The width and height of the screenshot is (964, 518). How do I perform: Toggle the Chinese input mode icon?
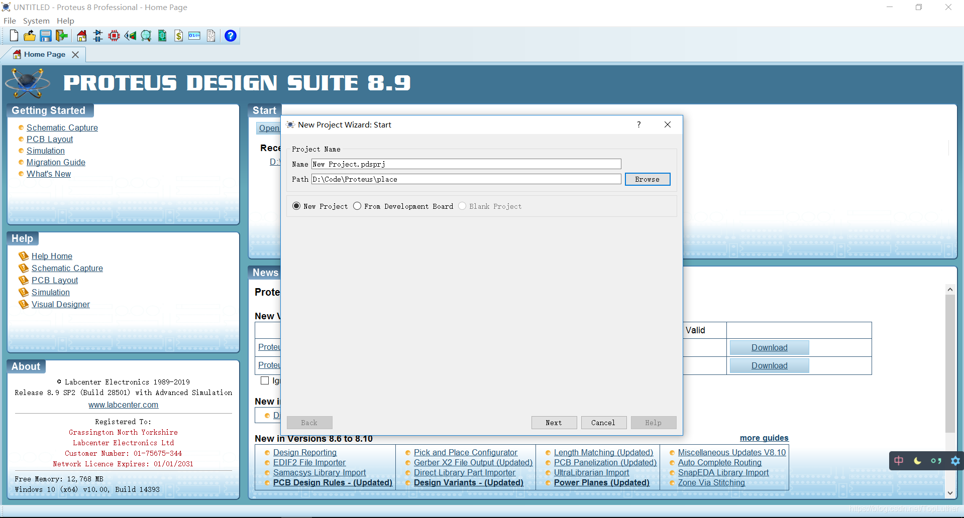click(x=899, y=460)
